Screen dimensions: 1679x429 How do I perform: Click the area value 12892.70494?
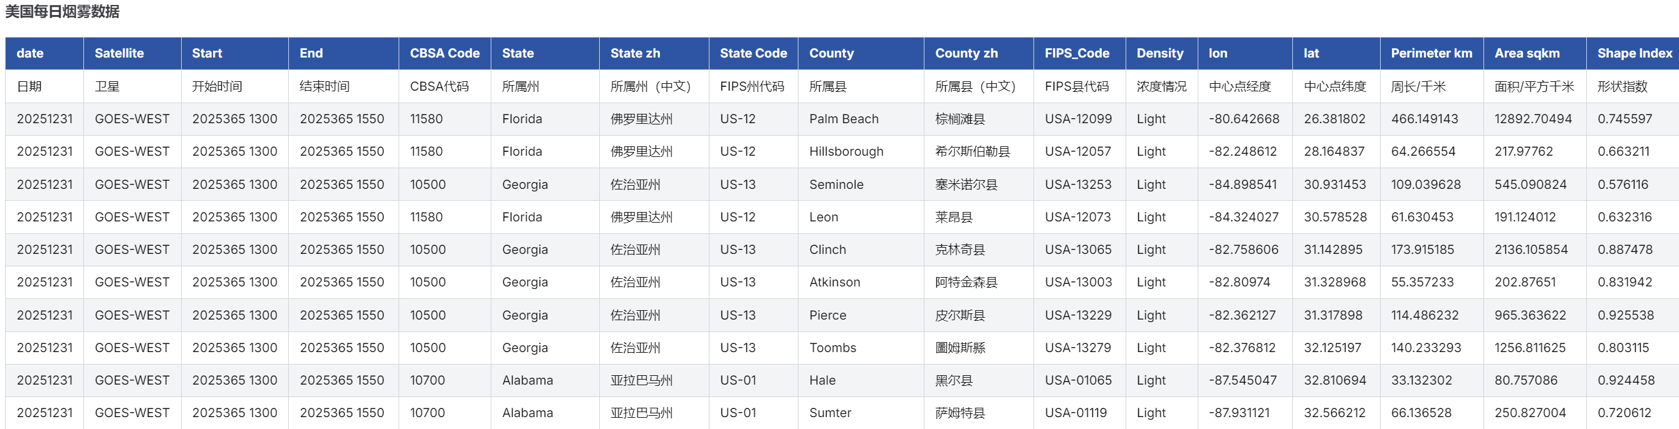click(x=1533, y=119)
